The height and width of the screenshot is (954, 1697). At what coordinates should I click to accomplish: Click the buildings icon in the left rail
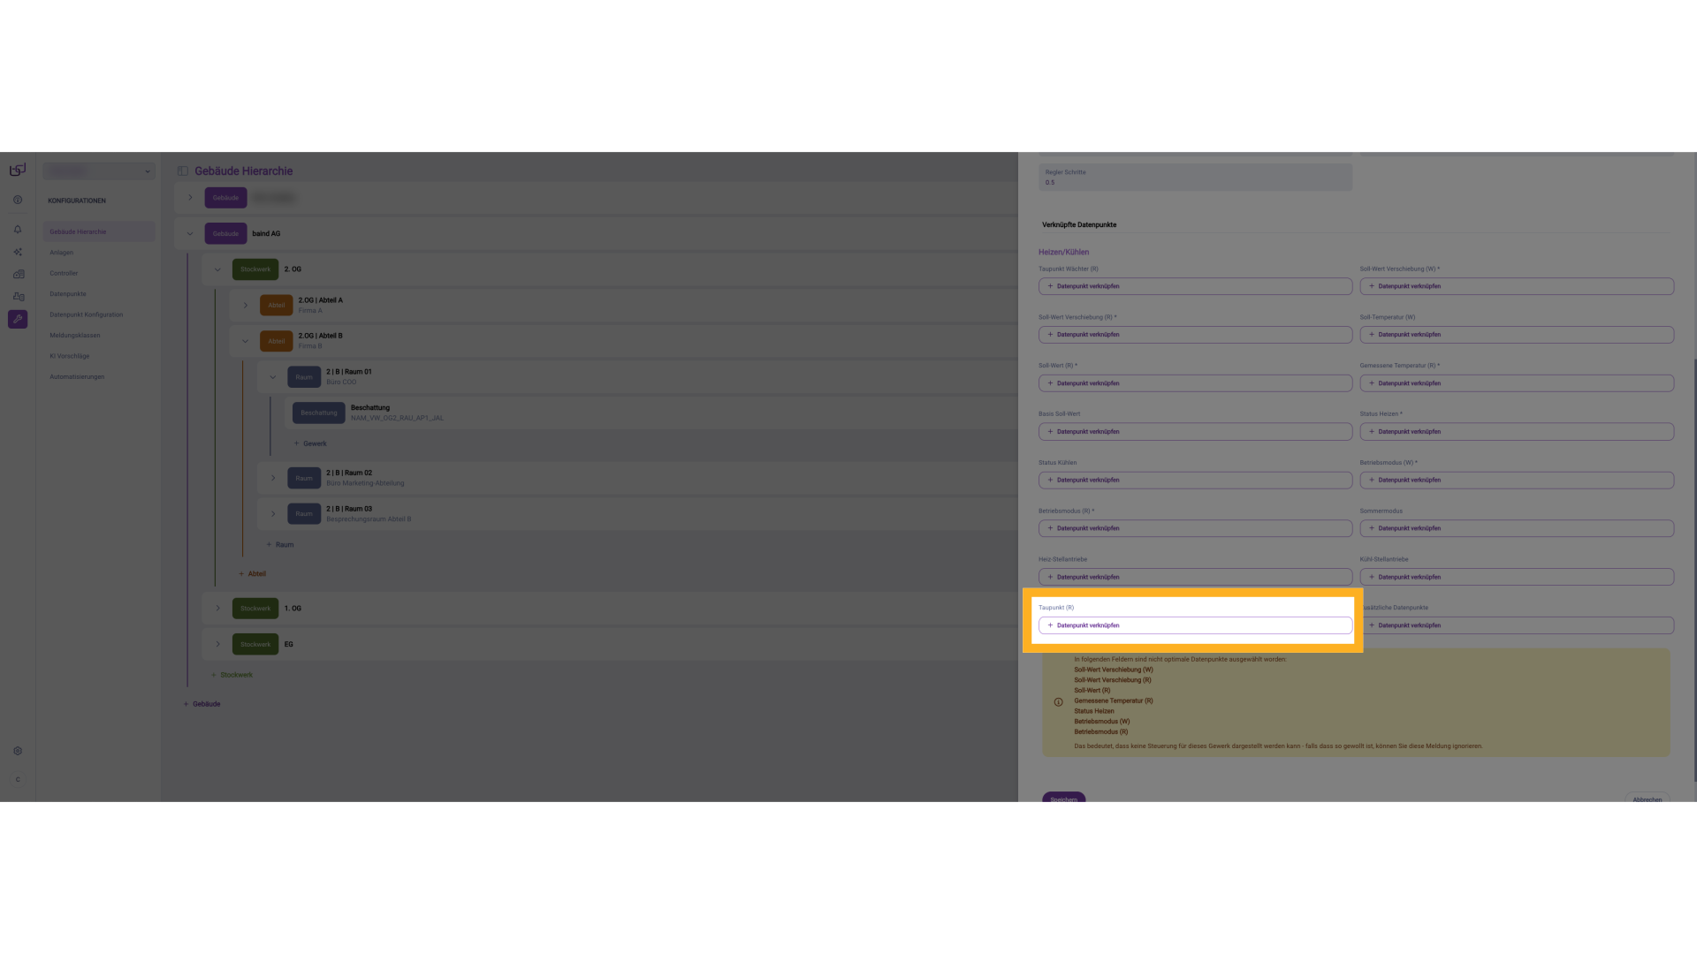(x=18, y=274)
